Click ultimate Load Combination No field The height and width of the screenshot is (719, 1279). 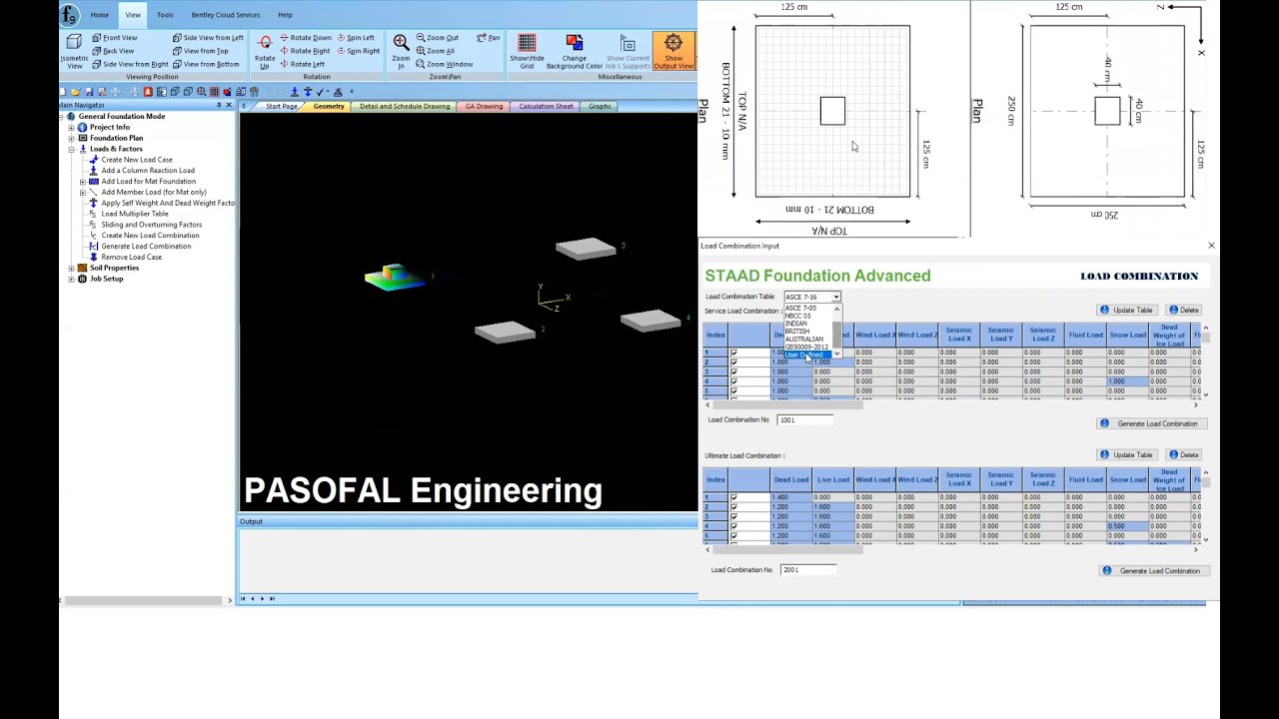[x=808, y=570]
